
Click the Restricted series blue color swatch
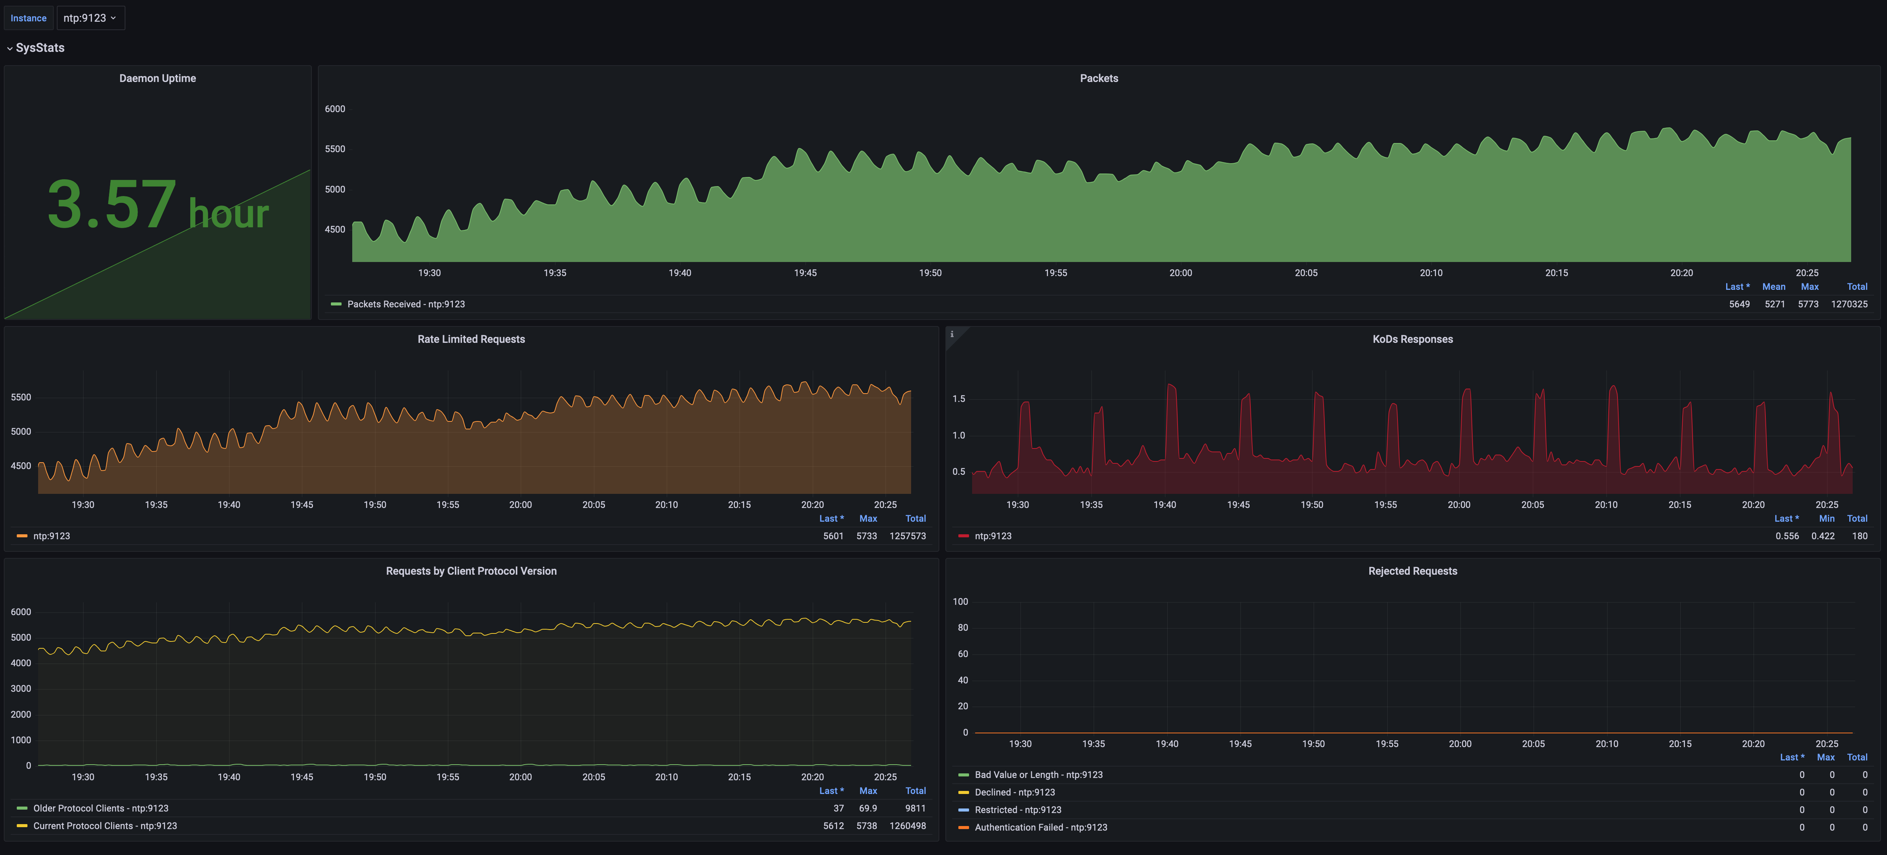(x=963, y=810)
